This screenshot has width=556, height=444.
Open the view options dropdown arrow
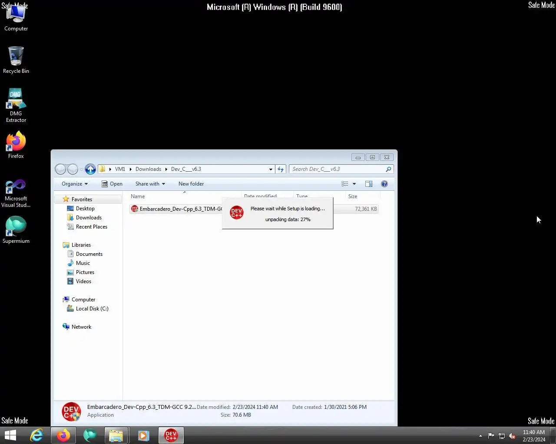pyautogui.click(x=354, y=184)
